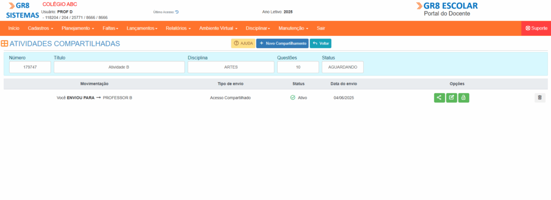Click the Tipo de envio column header
The width and height of the screenshot is (551, 200).
[x=230, y=84]
